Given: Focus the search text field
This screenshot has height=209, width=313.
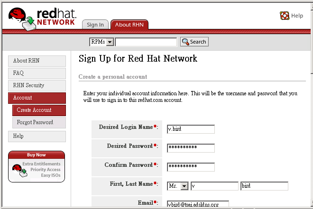Looking at the screenshot, I should pos(146,42).
